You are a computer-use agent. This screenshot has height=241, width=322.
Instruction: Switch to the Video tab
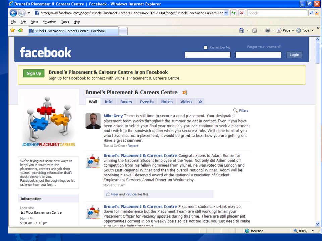(x=186, y=102)
